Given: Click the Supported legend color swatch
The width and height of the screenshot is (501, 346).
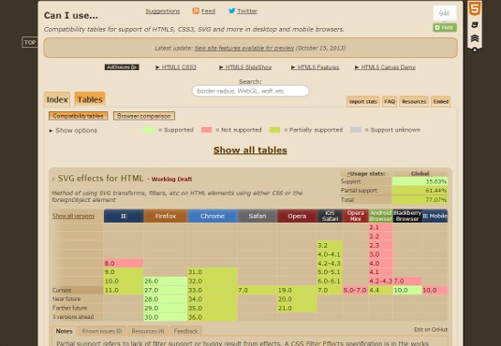Looking at the screenshot, I should [149, 130].
